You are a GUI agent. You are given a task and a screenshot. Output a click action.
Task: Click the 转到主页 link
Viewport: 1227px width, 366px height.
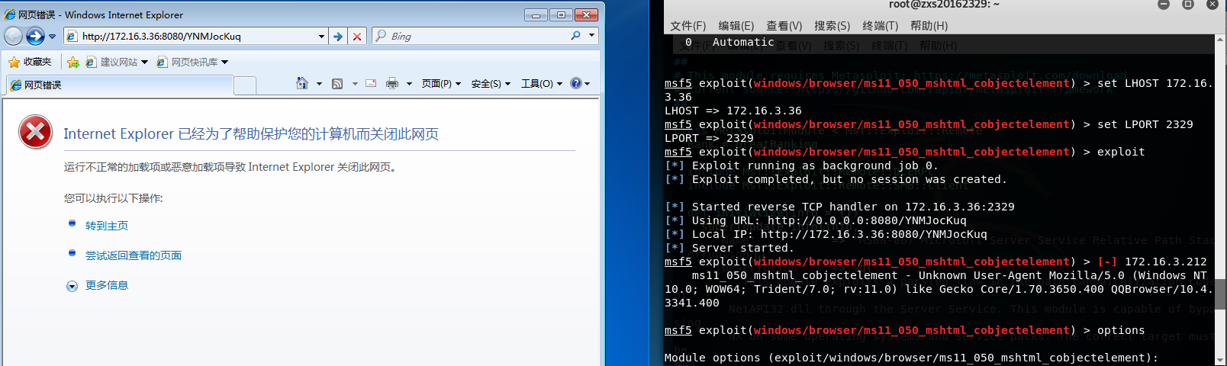click(107, 226)
